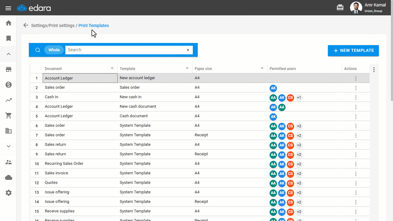Click Print Templates breadcrumb
This screenshot has width=393, height=221.
[94, 25]
